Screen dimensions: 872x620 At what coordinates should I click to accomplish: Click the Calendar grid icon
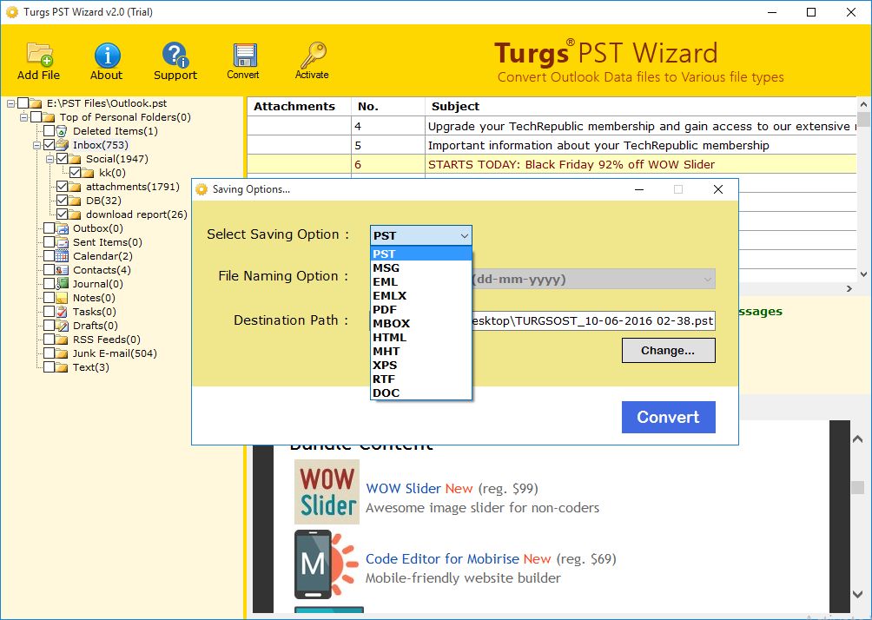coord(62,256)
